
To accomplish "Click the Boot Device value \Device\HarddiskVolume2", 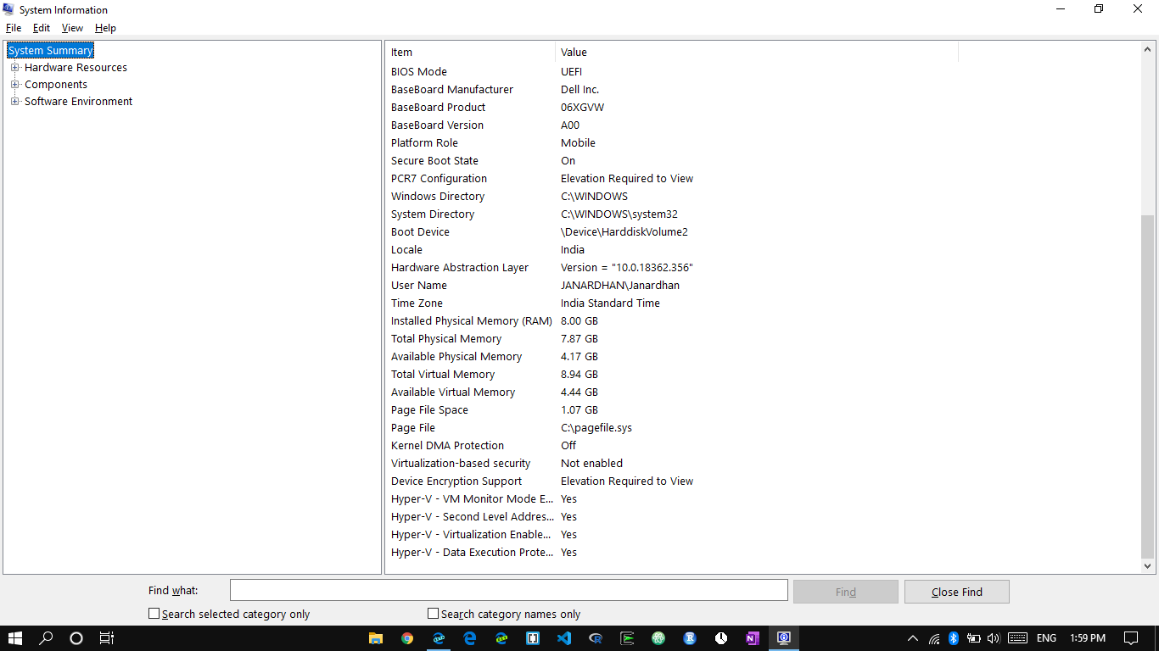I will tap(624, 232).
